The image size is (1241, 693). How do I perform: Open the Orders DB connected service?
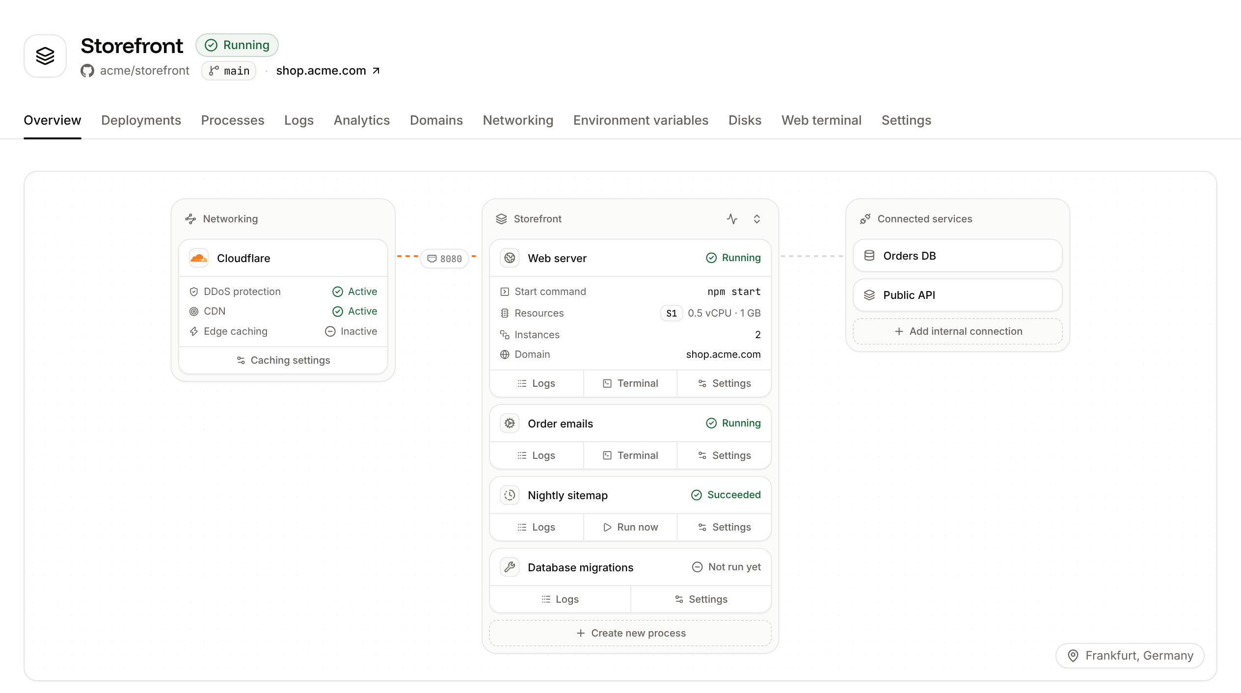(x=958, y=256)
